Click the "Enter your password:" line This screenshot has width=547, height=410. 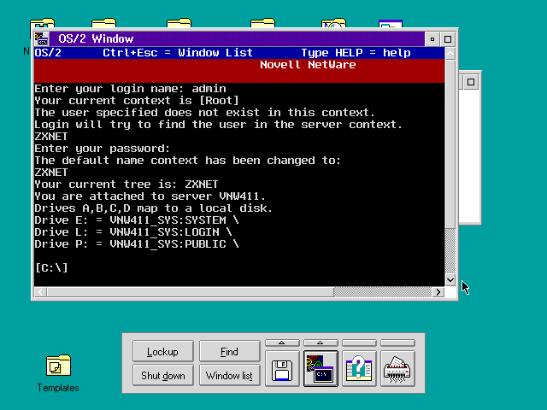(x=103, y=149)
